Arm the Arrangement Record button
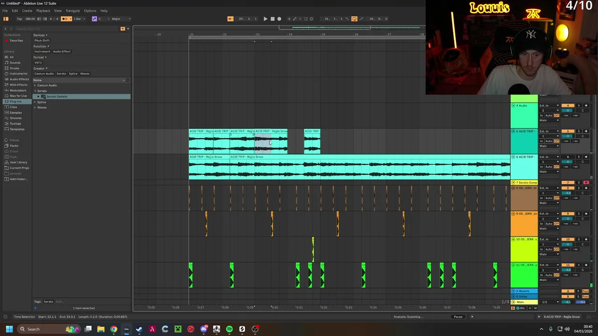 pos(279,19)
